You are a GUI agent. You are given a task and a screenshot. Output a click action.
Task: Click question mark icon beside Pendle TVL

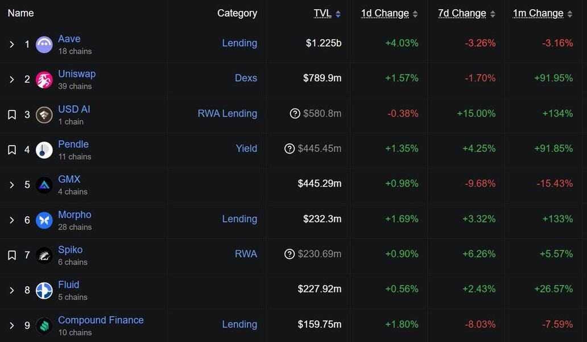click(x=290, y=149)
